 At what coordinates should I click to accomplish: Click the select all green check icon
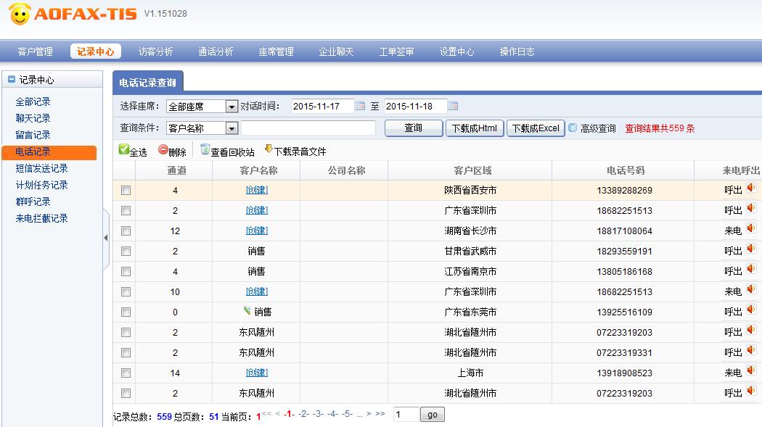123,150
